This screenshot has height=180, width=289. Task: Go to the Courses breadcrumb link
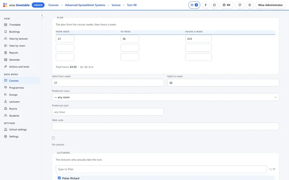point(53,5)
